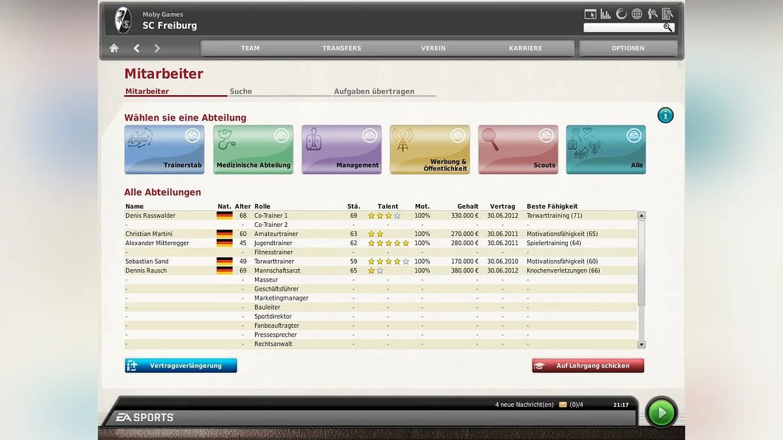Select the Trainerstab department tile
The image size is (783, 440).
164,149
